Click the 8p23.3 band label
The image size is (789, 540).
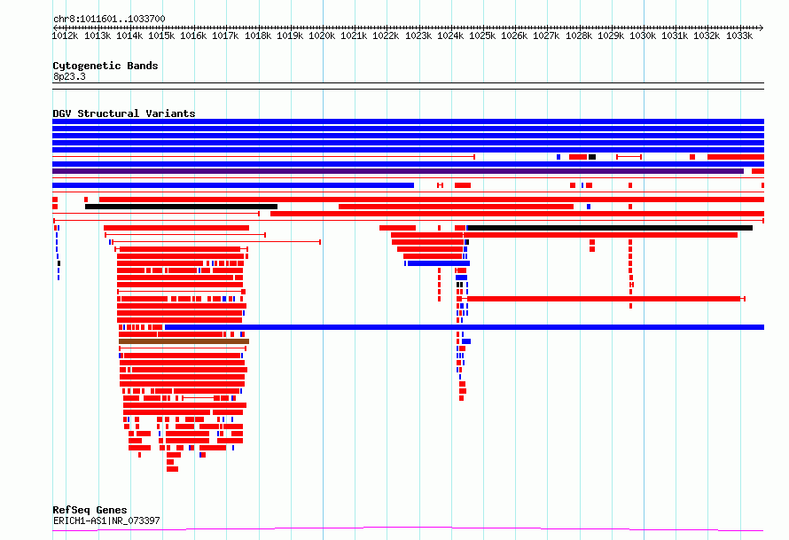[69, 76]
